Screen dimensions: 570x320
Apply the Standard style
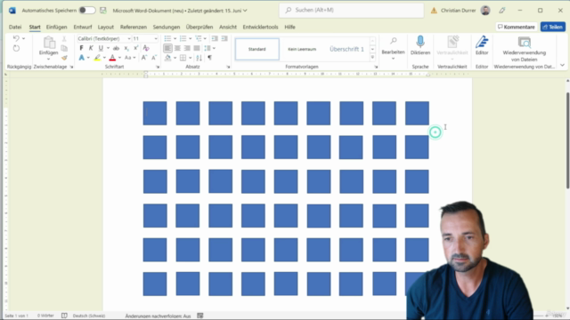pos(257,49)
